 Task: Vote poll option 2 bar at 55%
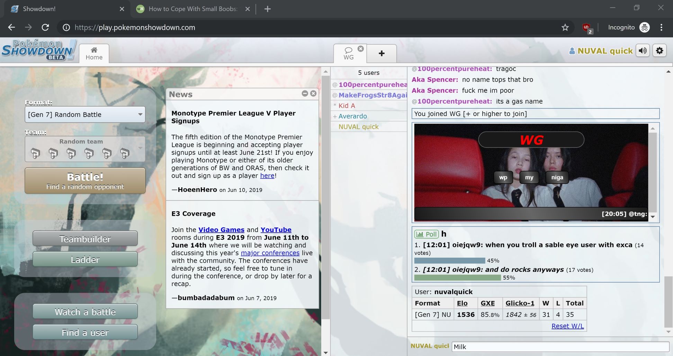(x=457, y=277)
